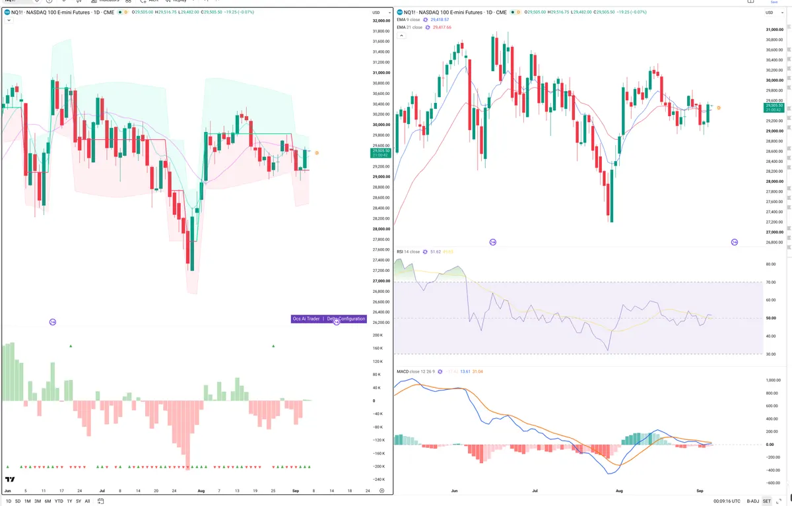This screenshot has height=506, width=792.
Task: Select the 6M time range
Action: click(48, 501)
